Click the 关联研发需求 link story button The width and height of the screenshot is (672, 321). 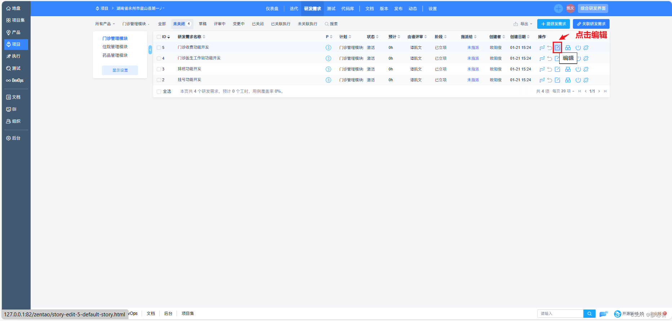click(x=591, y=24)
